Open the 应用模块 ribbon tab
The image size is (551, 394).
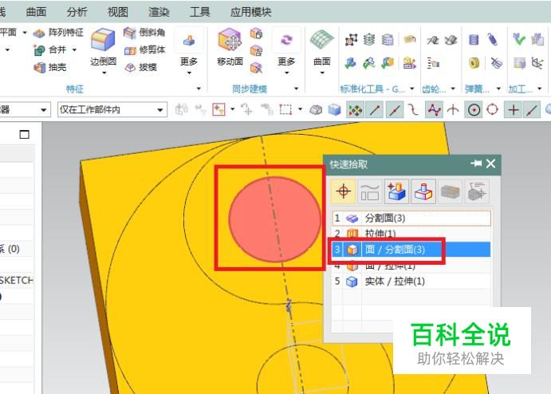[x=250, y=12]
